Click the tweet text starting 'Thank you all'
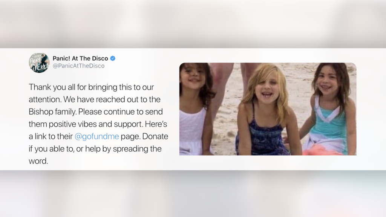Screen dimensions: 386x217 pyautogui.click(x=98, y=124)
